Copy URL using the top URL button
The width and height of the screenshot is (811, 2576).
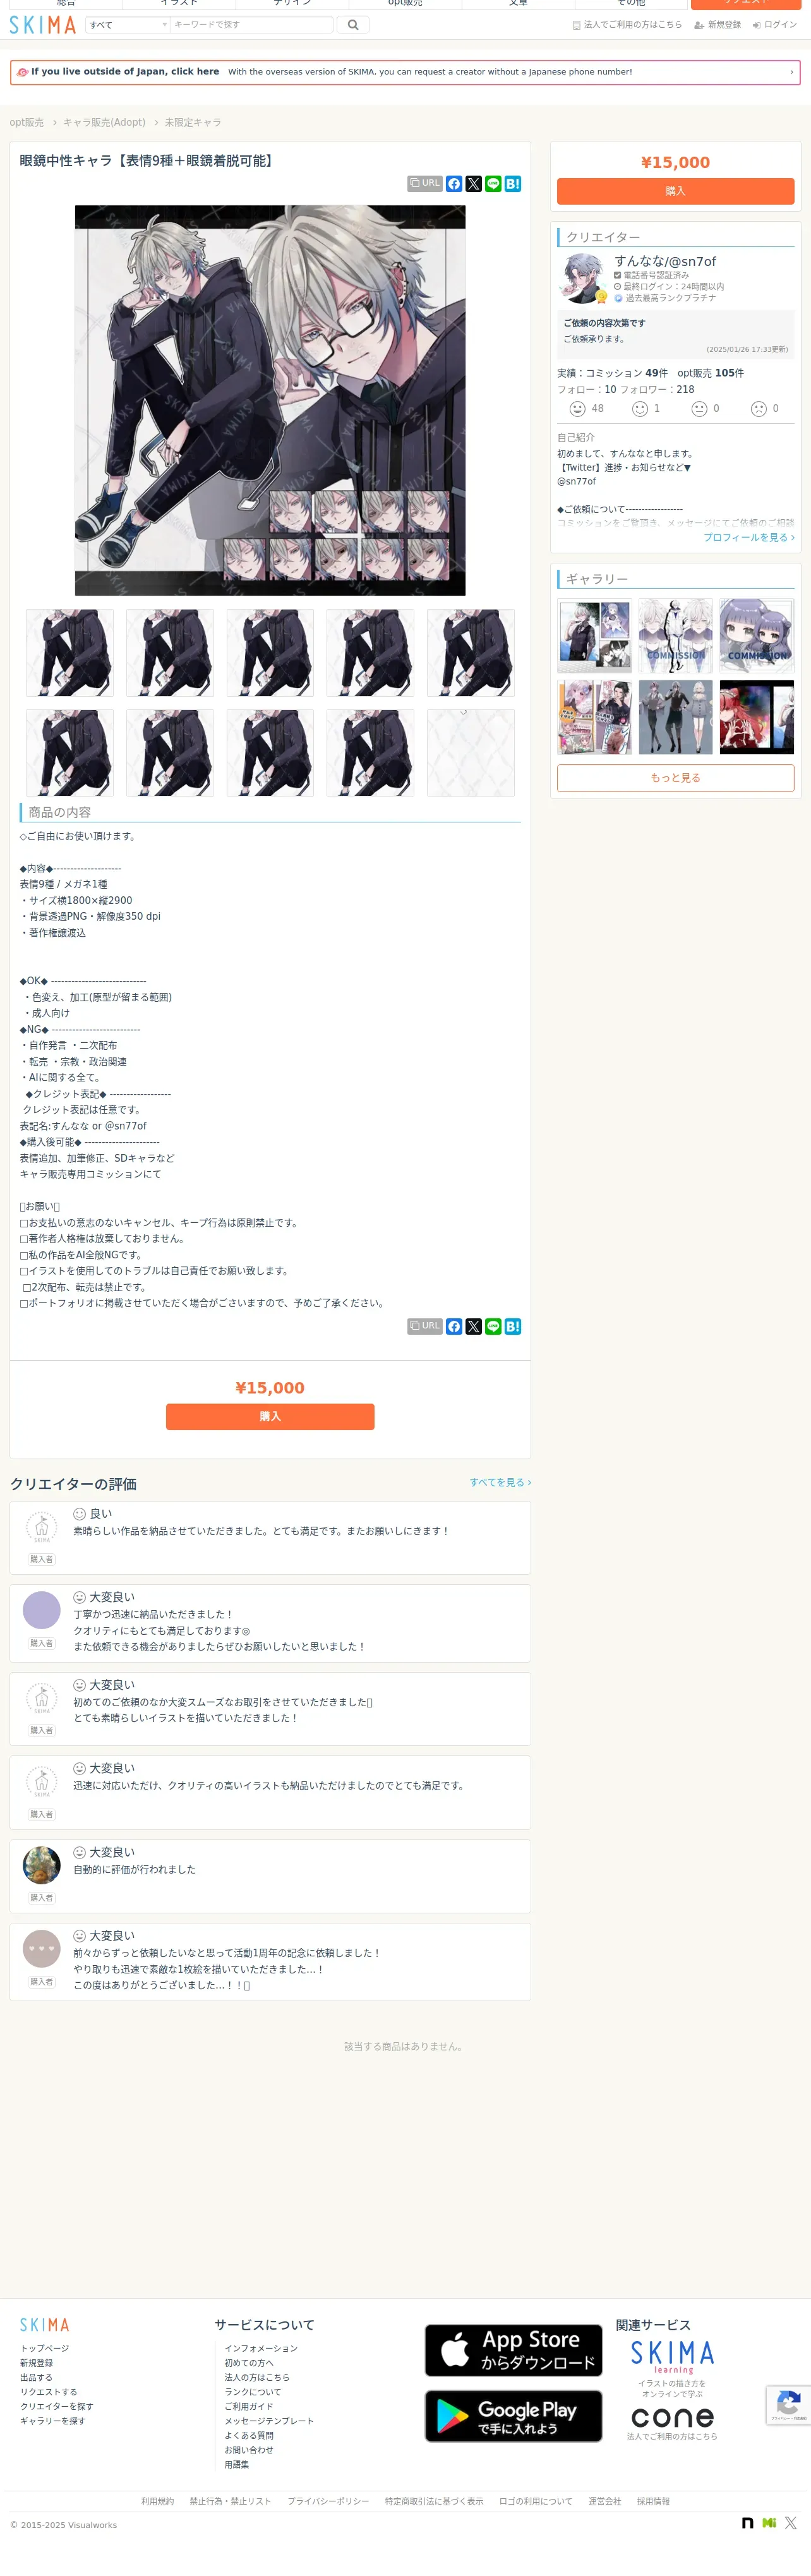coord(425,184)
